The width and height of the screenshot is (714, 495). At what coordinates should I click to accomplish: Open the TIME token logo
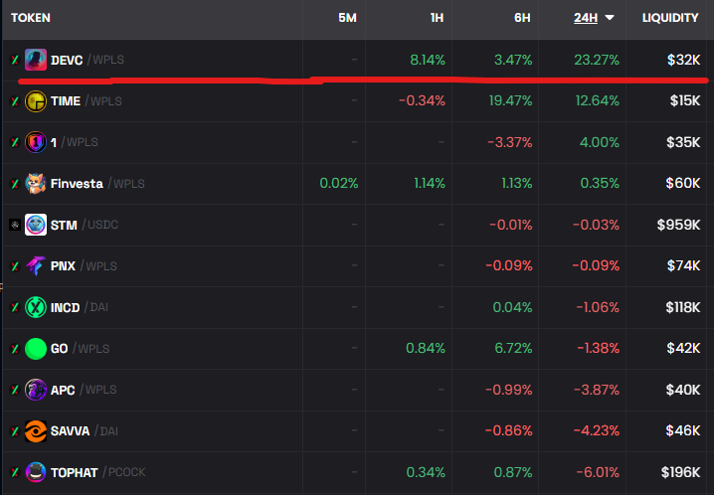coord(36,101)
